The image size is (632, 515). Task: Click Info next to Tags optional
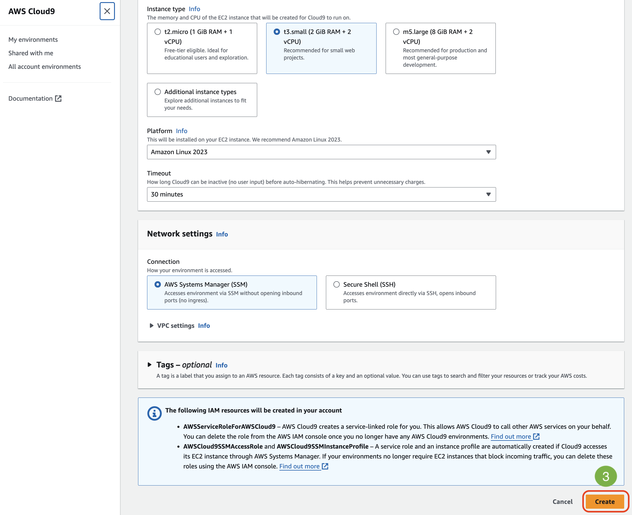pos(221,365)
